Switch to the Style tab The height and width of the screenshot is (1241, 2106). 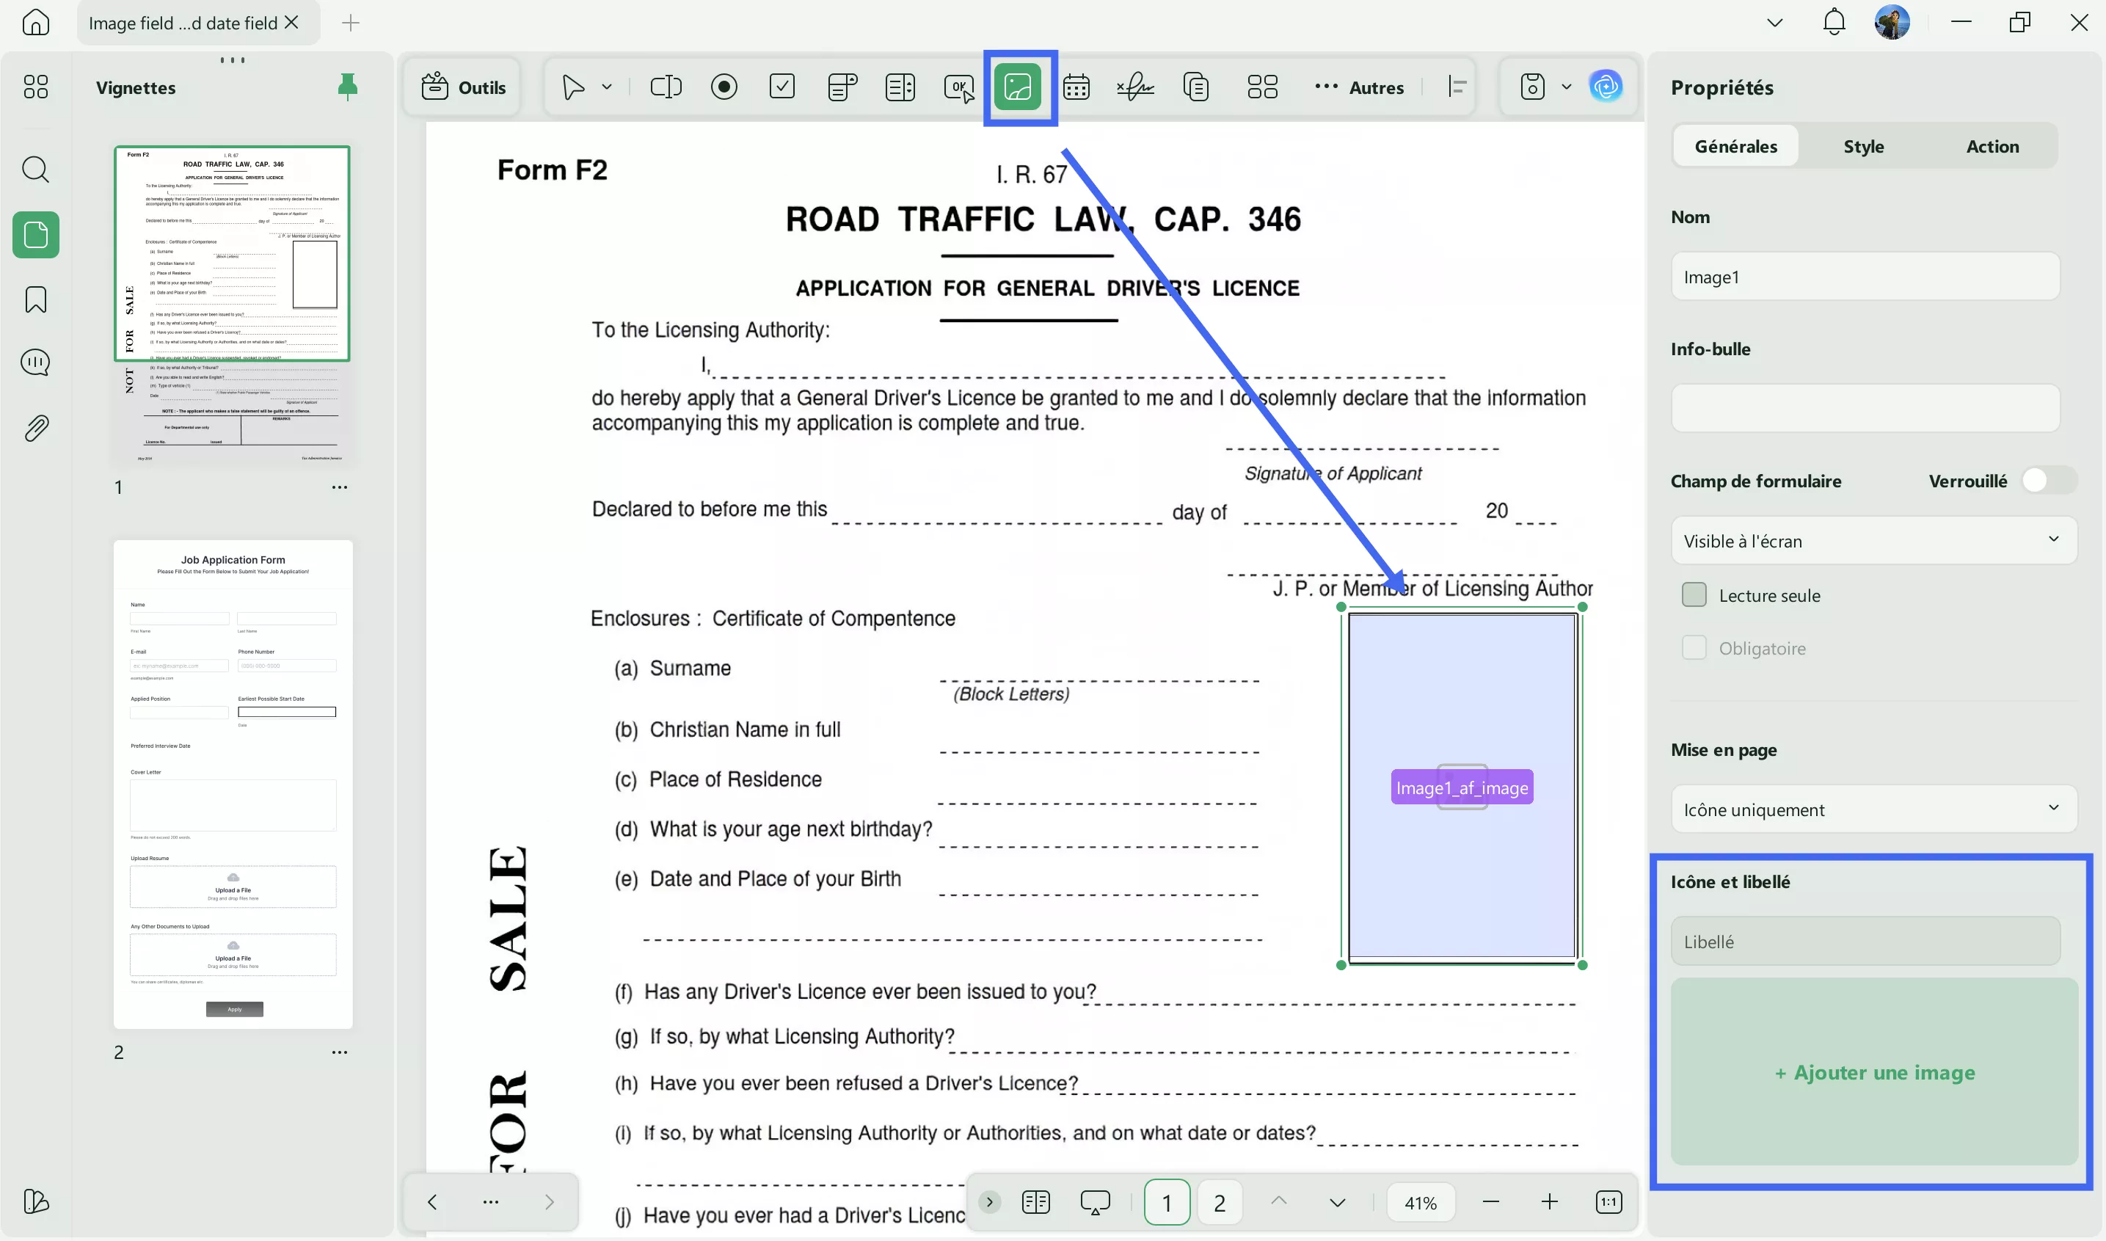[x=1864, y=146]
